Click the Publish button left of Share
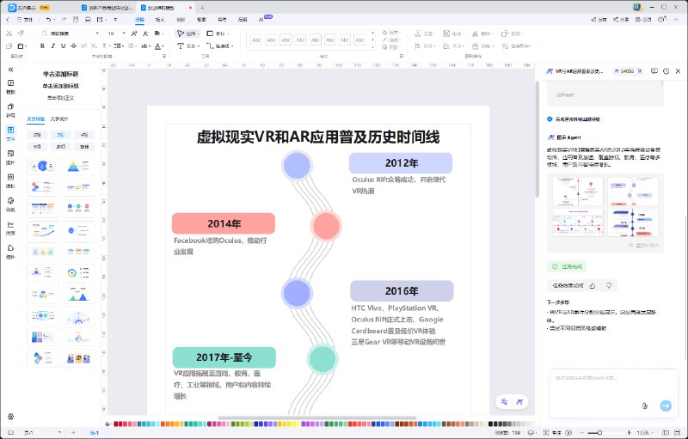This screenshot has height=439, width=688. pos(599,20)
